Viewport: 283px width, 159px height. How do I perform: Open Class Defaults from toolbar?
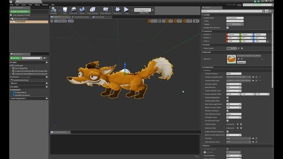coord(106,10)
